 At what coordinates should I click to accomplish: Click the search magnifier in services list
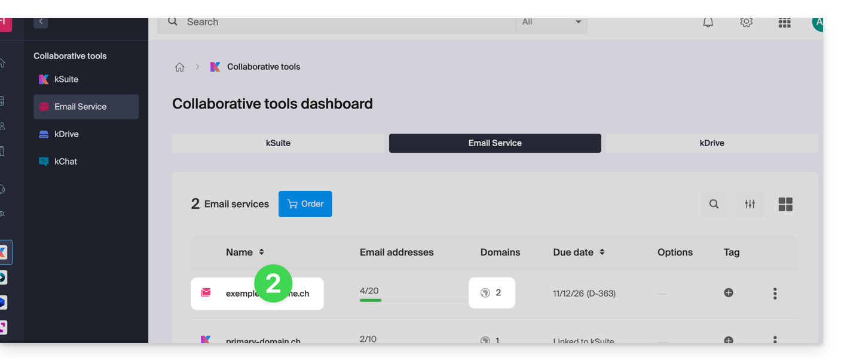(714, 204)
